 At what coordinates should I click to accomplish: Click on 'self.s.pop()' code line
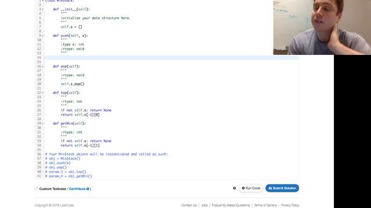[72, 84]
